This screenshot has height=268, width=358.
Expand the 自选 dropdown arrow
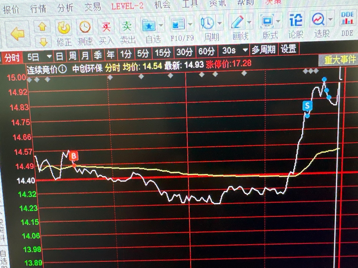161,25
